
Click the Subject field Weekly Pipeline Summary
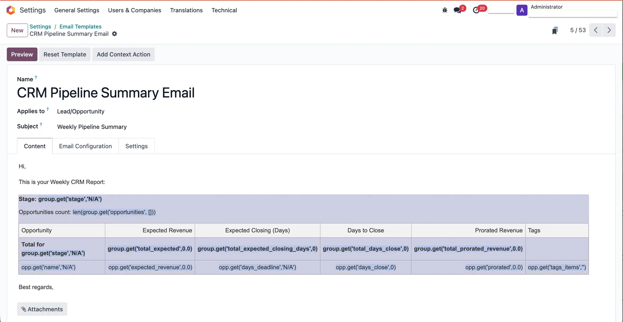(92, 127)
